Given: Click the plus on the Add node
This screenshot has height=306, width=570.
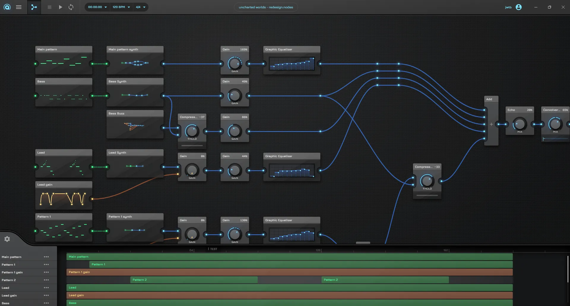Looking at the screenshot, I should click(491, 124).
